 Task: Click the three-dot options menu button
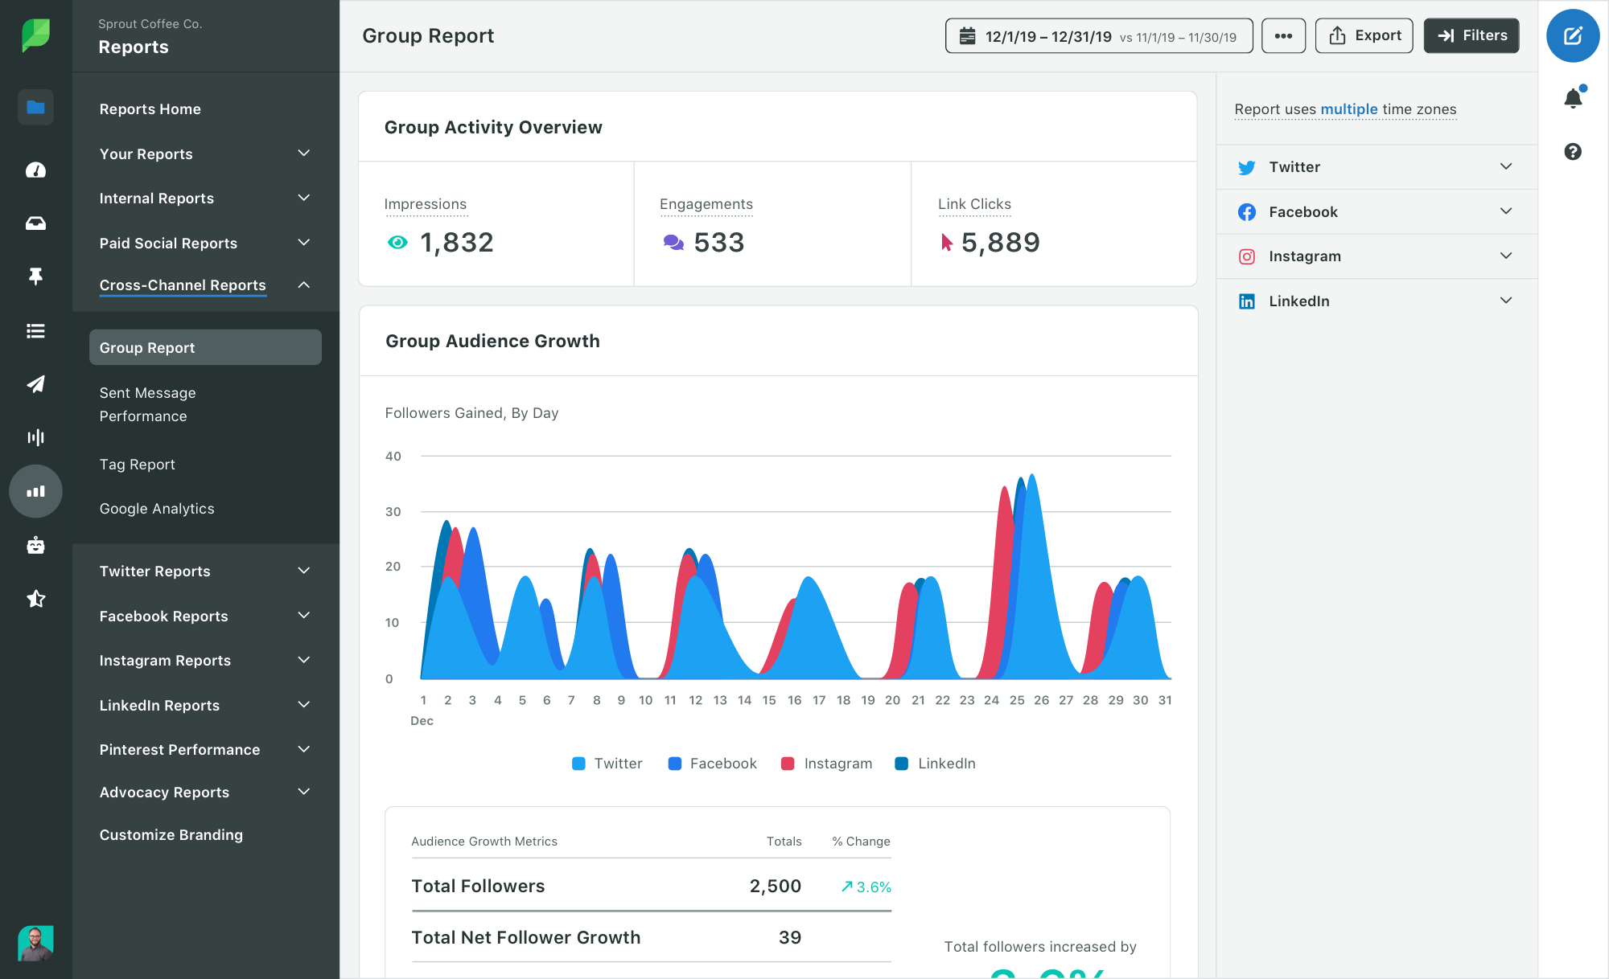click(x=1282, y=35)
